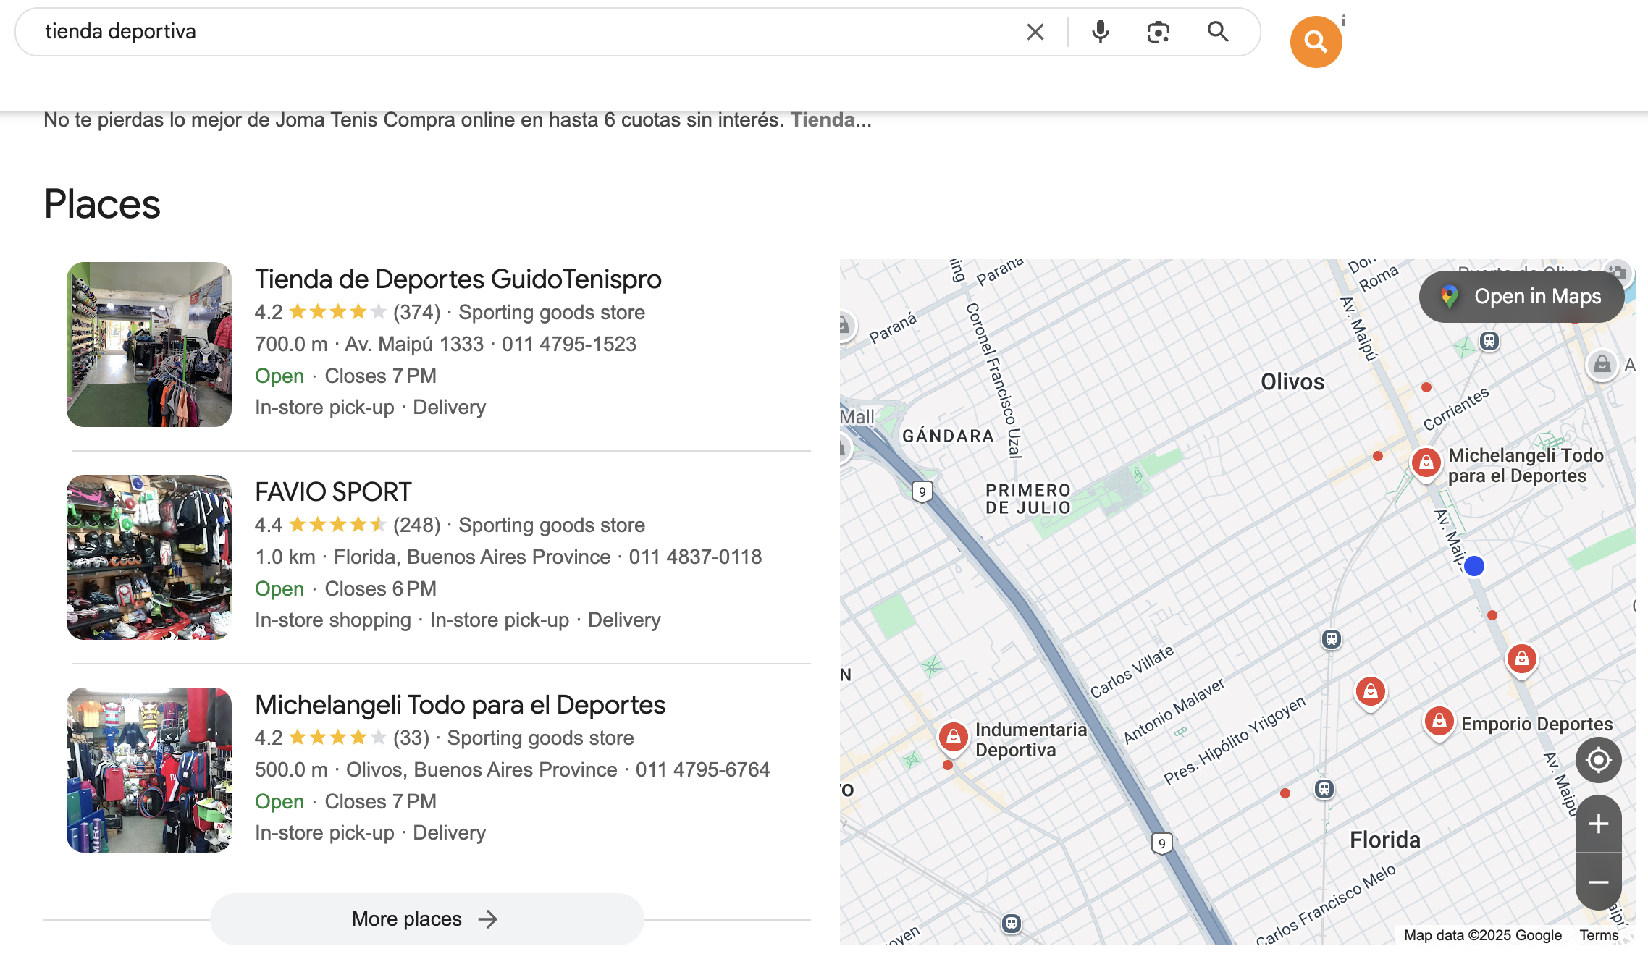Viewport: 1648px width, 967px height.
Task: Click Open in Maps button
Action: point(1521,297)
